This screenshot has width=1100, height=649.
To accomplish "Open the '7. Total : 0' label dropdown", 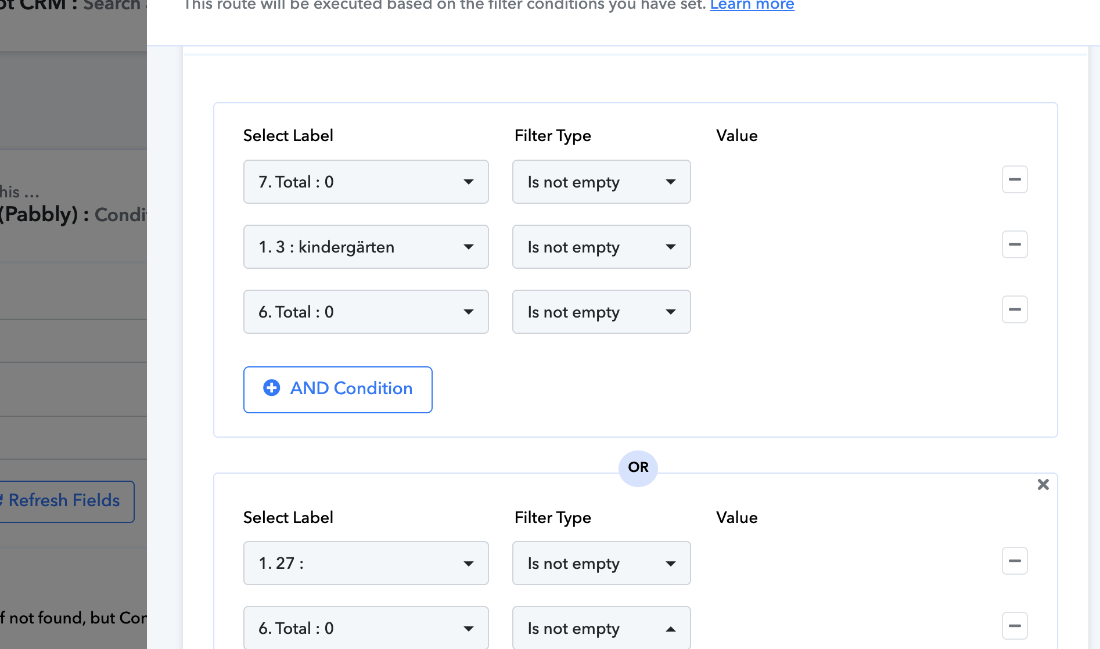I will [365, 182].
